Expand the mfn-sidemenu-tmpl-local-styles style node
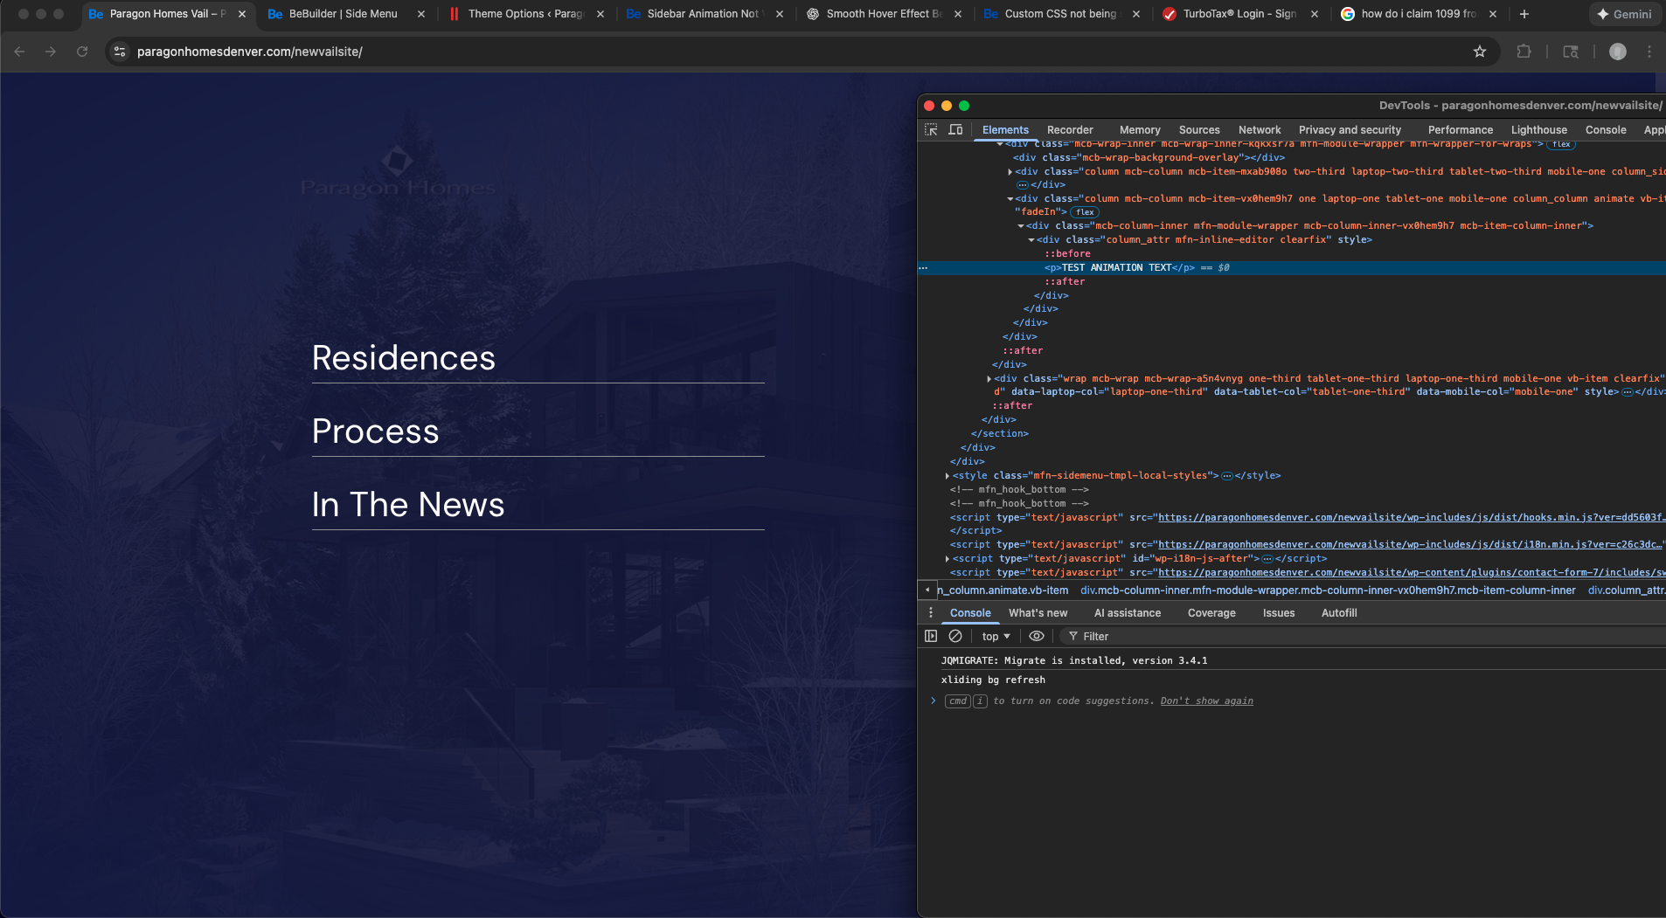 [948, 476]
